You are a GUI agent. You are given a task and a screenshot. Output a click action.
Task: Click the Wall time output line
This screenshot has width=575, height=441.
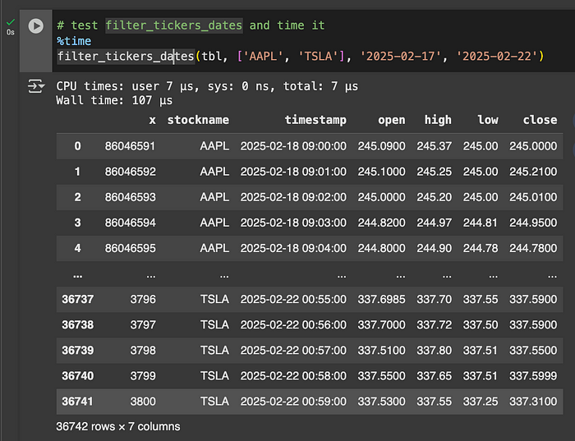[114, 100]
